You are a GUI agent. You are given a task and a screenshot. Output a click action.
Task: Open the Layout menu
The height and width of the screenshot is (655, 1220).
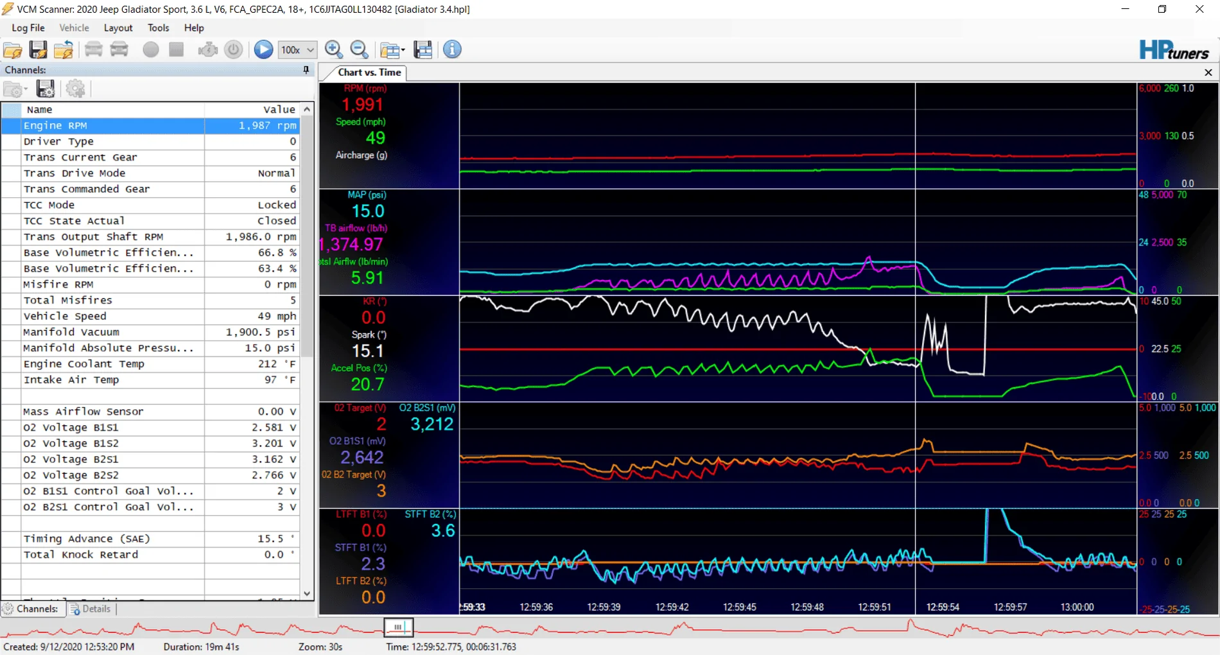(x=118, y=28)
